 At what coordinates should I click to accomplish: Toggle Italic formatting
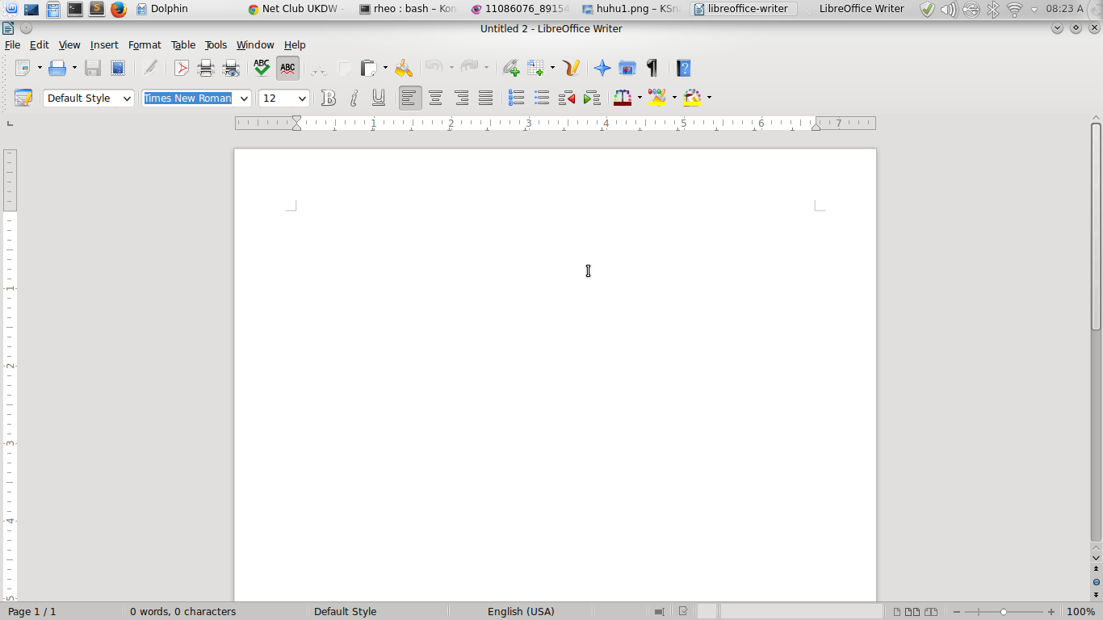[x=354, y=98]
